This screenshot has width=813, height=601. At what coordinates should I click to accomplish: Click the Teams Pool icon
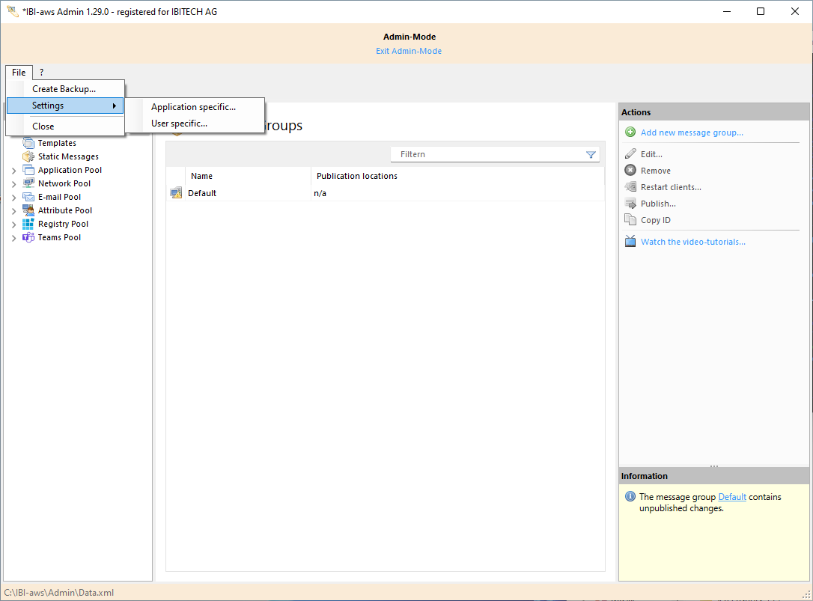(28, 237)
